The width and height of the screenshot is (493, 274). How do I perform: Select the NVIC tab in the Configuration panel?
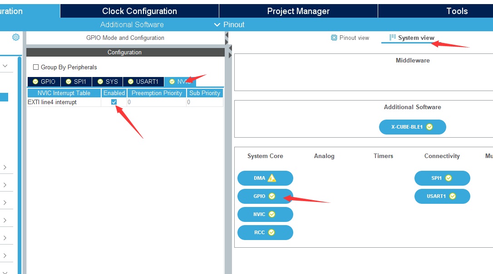point(180,82)
